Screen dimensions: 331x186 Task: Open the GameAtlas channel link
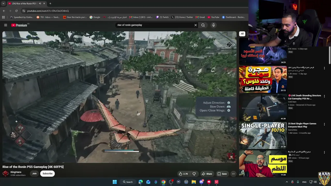293,130
